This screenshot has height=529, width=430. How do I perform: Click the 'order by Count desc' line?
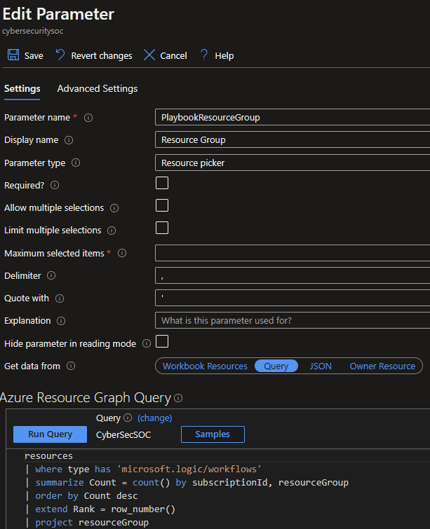tap(82, 496)
